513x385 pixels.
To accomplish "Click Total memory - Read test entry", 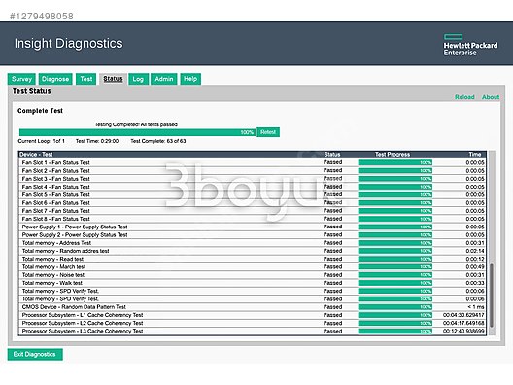I will (252, 259).
